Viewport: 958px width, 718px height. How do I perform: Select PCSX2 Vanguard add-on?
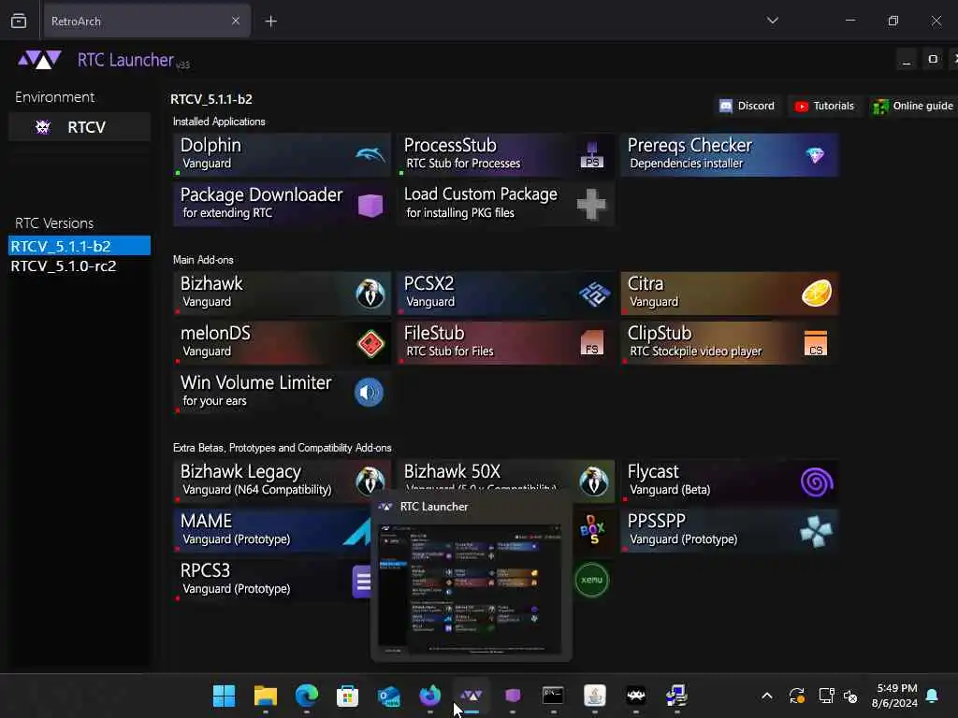(x=506, y=294)
